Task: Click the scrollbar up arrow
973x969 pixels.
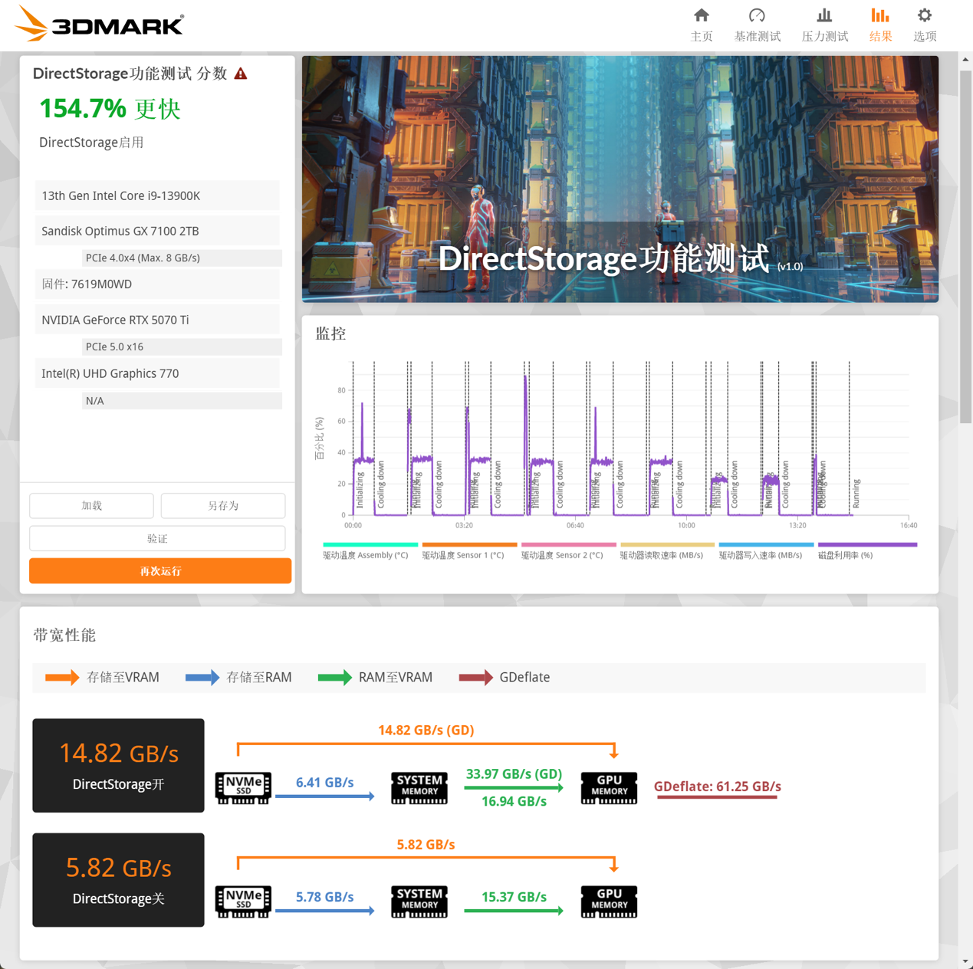Action: [965, 59]
